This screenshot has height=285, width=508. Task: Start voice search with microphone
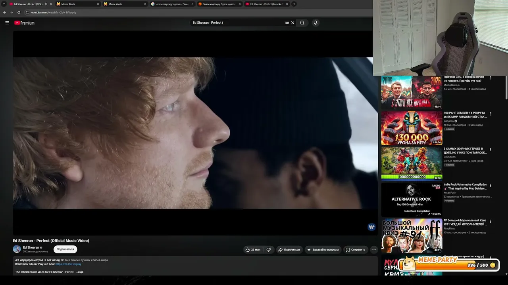click(x=316, y=23)
